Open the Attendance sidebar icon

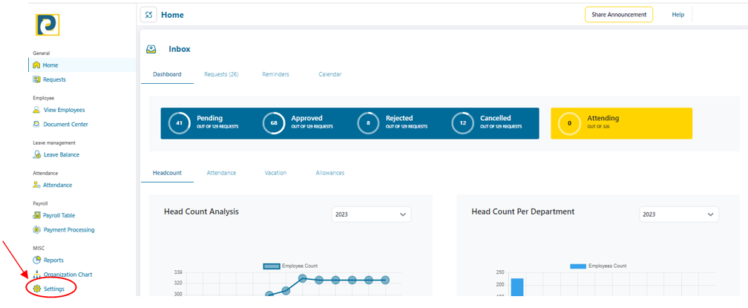pos(36,185)
